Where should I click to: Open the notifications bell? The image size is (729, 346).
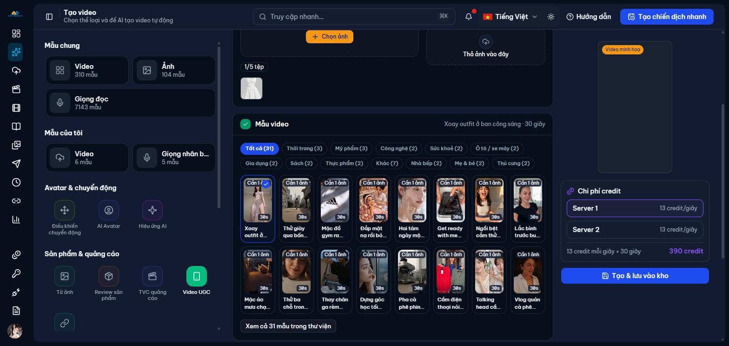[x=469, y=17]
